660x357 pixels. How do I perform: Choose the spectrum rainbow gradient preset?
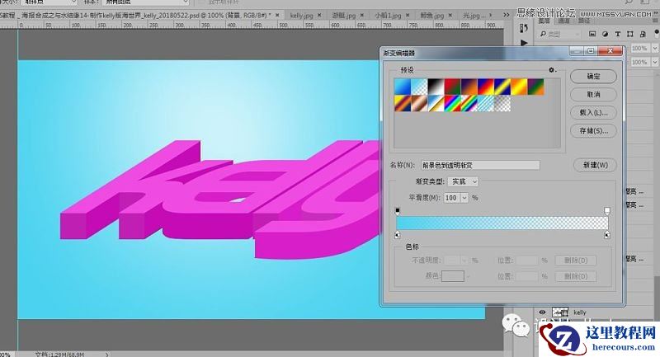452,103
